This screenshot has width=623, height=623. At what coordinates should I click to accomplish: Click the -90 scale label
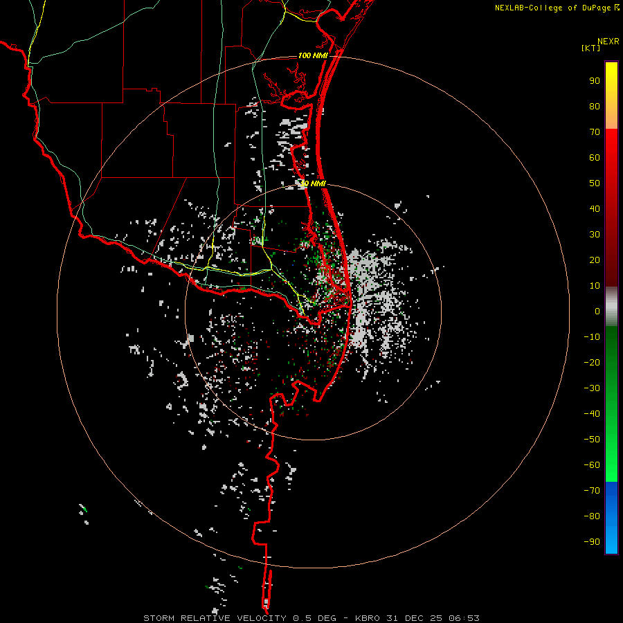coord(592,542)
